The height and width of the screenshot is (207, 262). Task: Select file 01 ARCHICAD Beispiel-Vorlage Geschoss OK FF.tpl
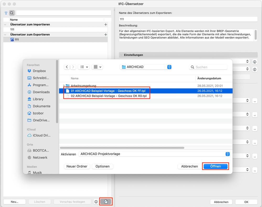coord(146,91)
